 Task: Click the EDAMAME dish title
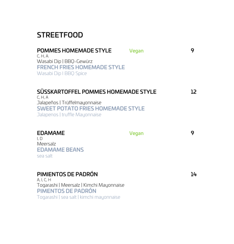pos(51,133)
